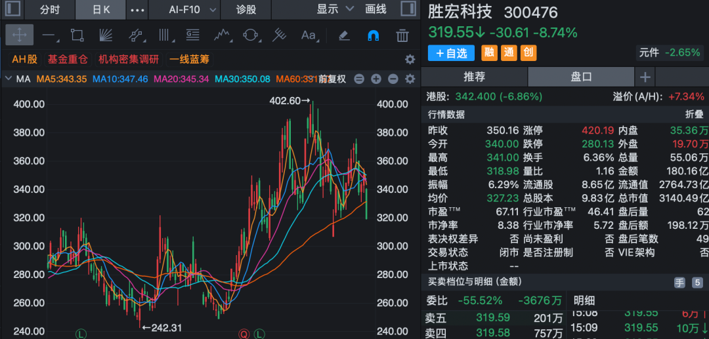Viewport: 709px width, 339px height.
Task: Click the equals reset-zoom icon in MA bar
Action: click(x=359, y=79)
